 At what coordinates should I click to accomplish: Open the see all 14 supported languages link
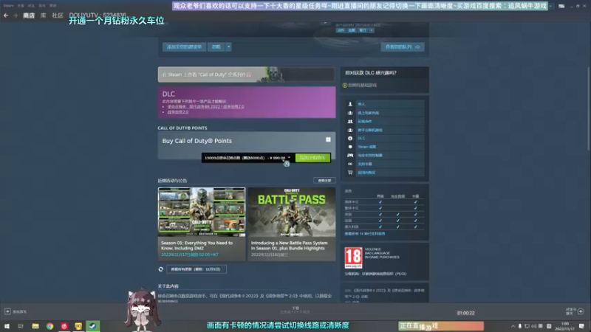pyautogui.click(x=365, y=234)
